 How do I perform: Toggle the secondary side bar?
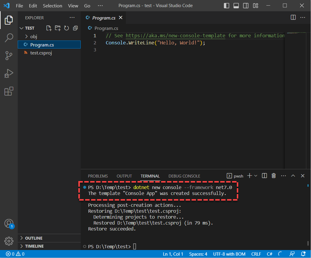coord(246,6)
